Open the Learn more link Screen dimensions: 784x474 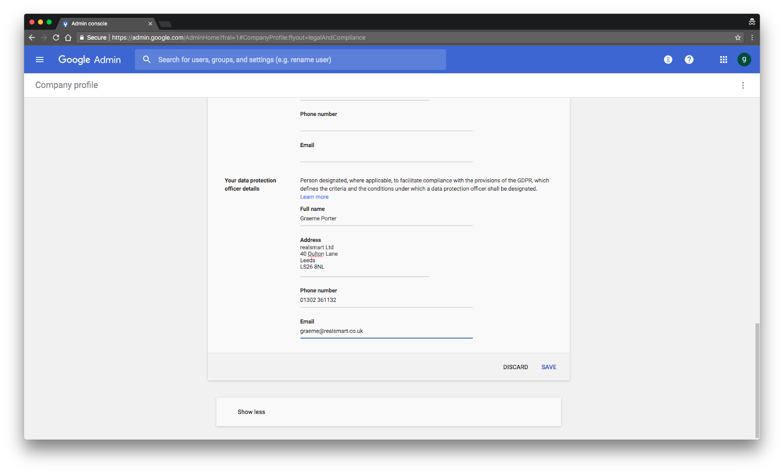tap(314, 197)
